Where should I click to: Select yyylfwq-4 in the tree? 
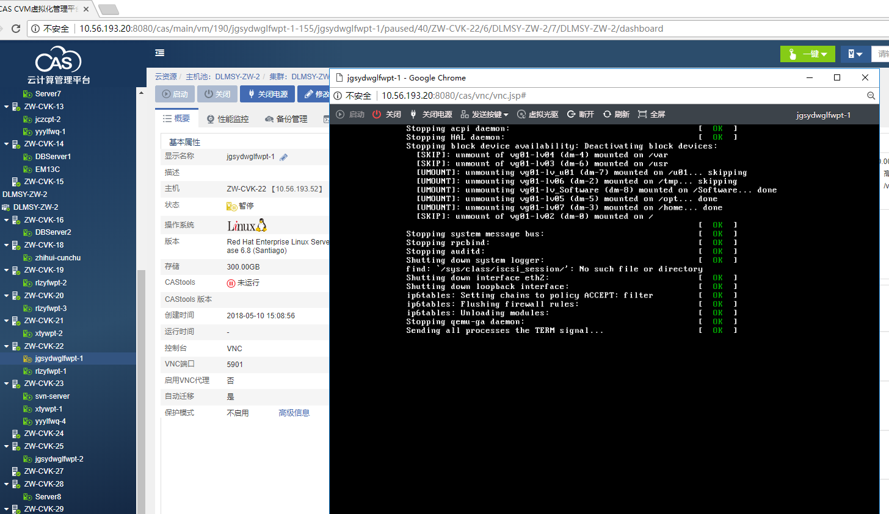(51, 421)
